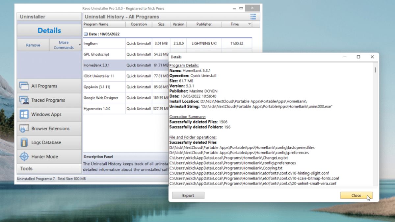Click the LIGHTNING UK! publisher cell
Image resolution: width=395 pixels, height=222 pixels.
coord(204,43)
